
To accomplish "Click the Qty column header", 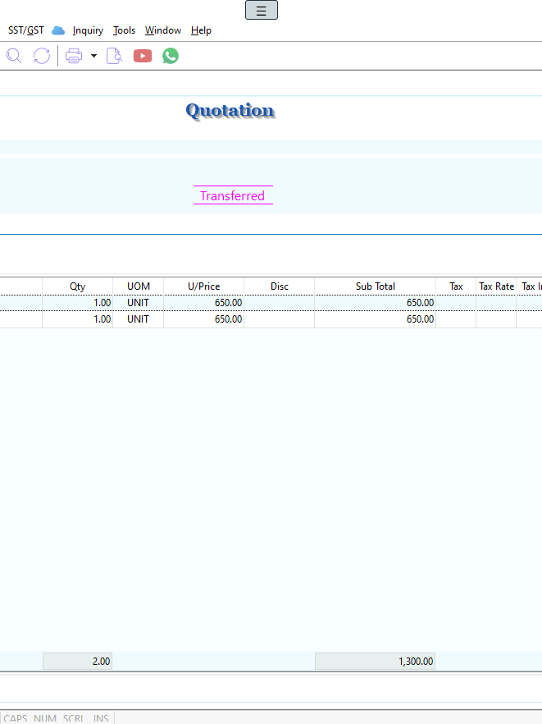I will [x=77, y=286].
